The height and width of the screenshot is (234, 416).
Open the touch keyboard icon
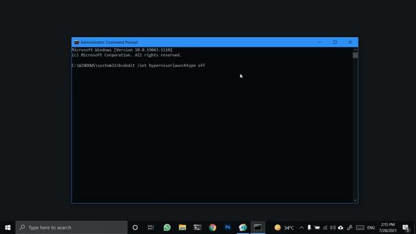360,227
